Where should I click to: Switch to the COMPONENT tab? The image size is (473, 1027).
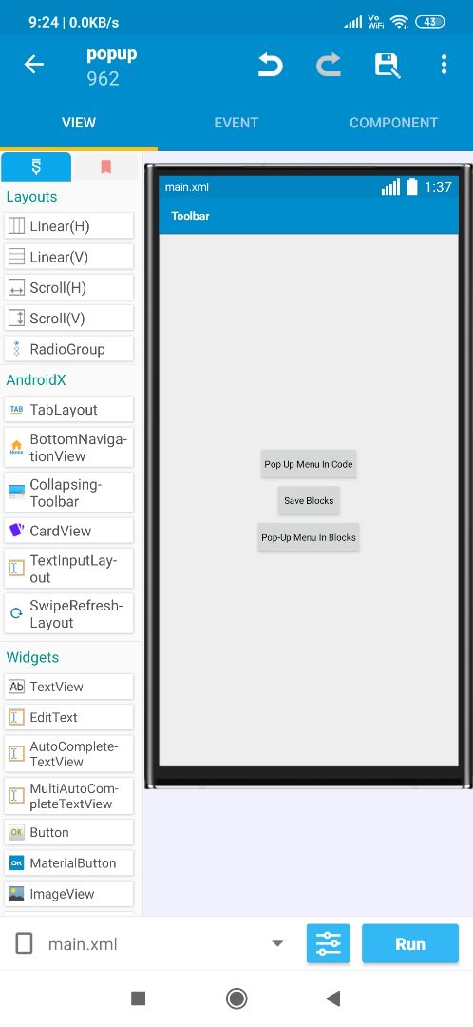[393, 123]
